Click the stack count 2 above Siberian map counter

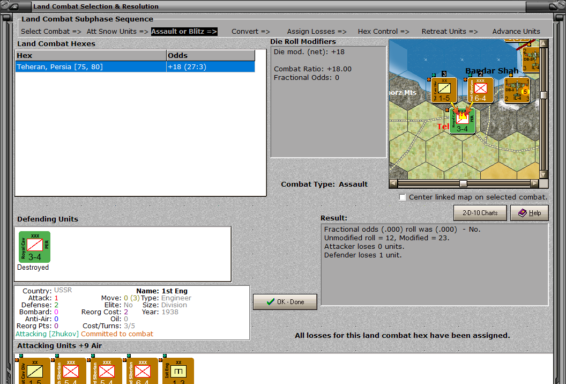tap(480, 73)
